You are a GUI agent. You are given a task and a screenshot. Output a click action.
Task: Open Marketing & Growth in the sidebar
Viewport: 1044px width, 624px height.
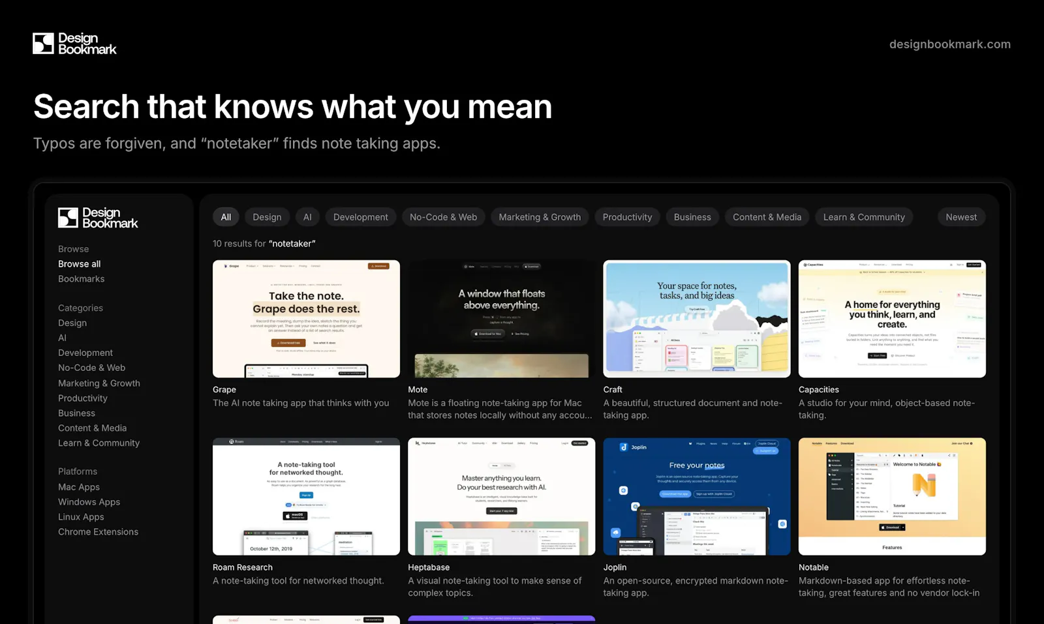[x=99, y=383]
